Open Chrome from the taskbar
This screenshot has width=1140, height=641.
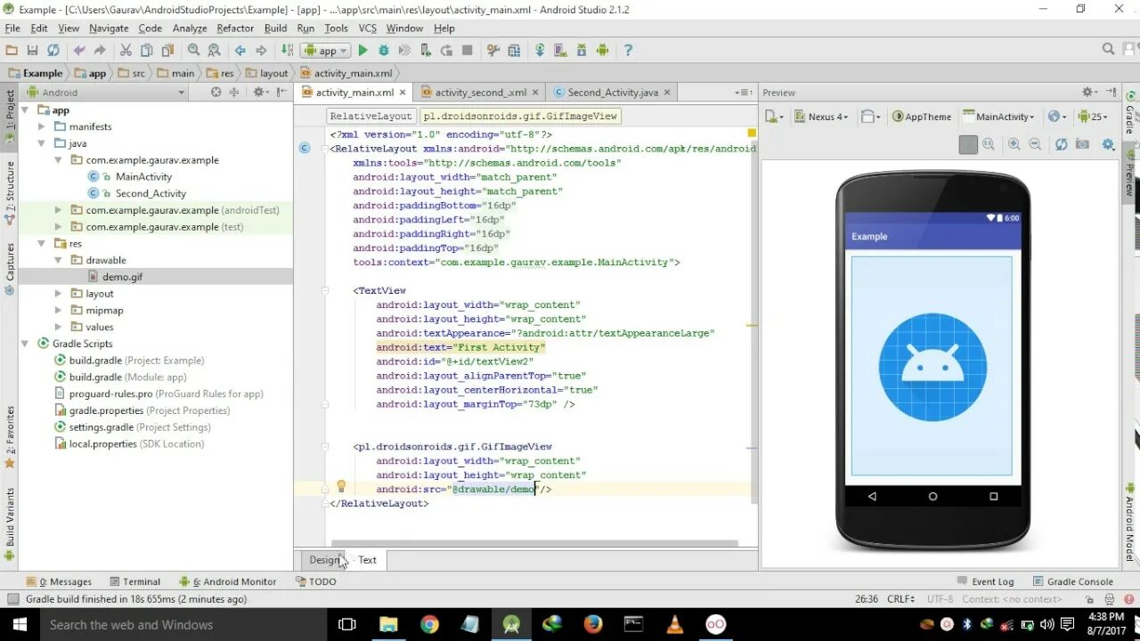tap(429, 624)
